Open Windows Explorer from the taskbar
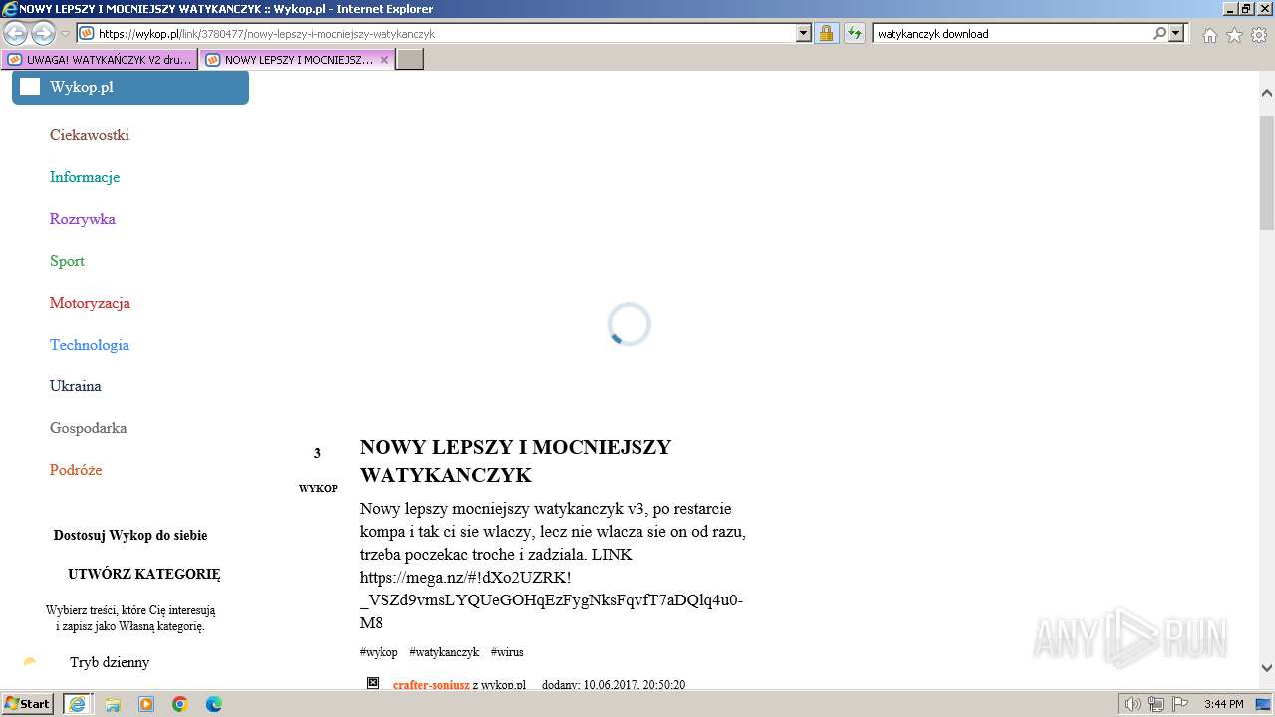This screenshot has height=717, width=1275. (113, 704)
